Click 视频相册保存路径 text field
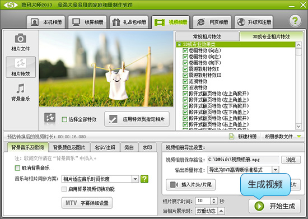 click(243, 160)
